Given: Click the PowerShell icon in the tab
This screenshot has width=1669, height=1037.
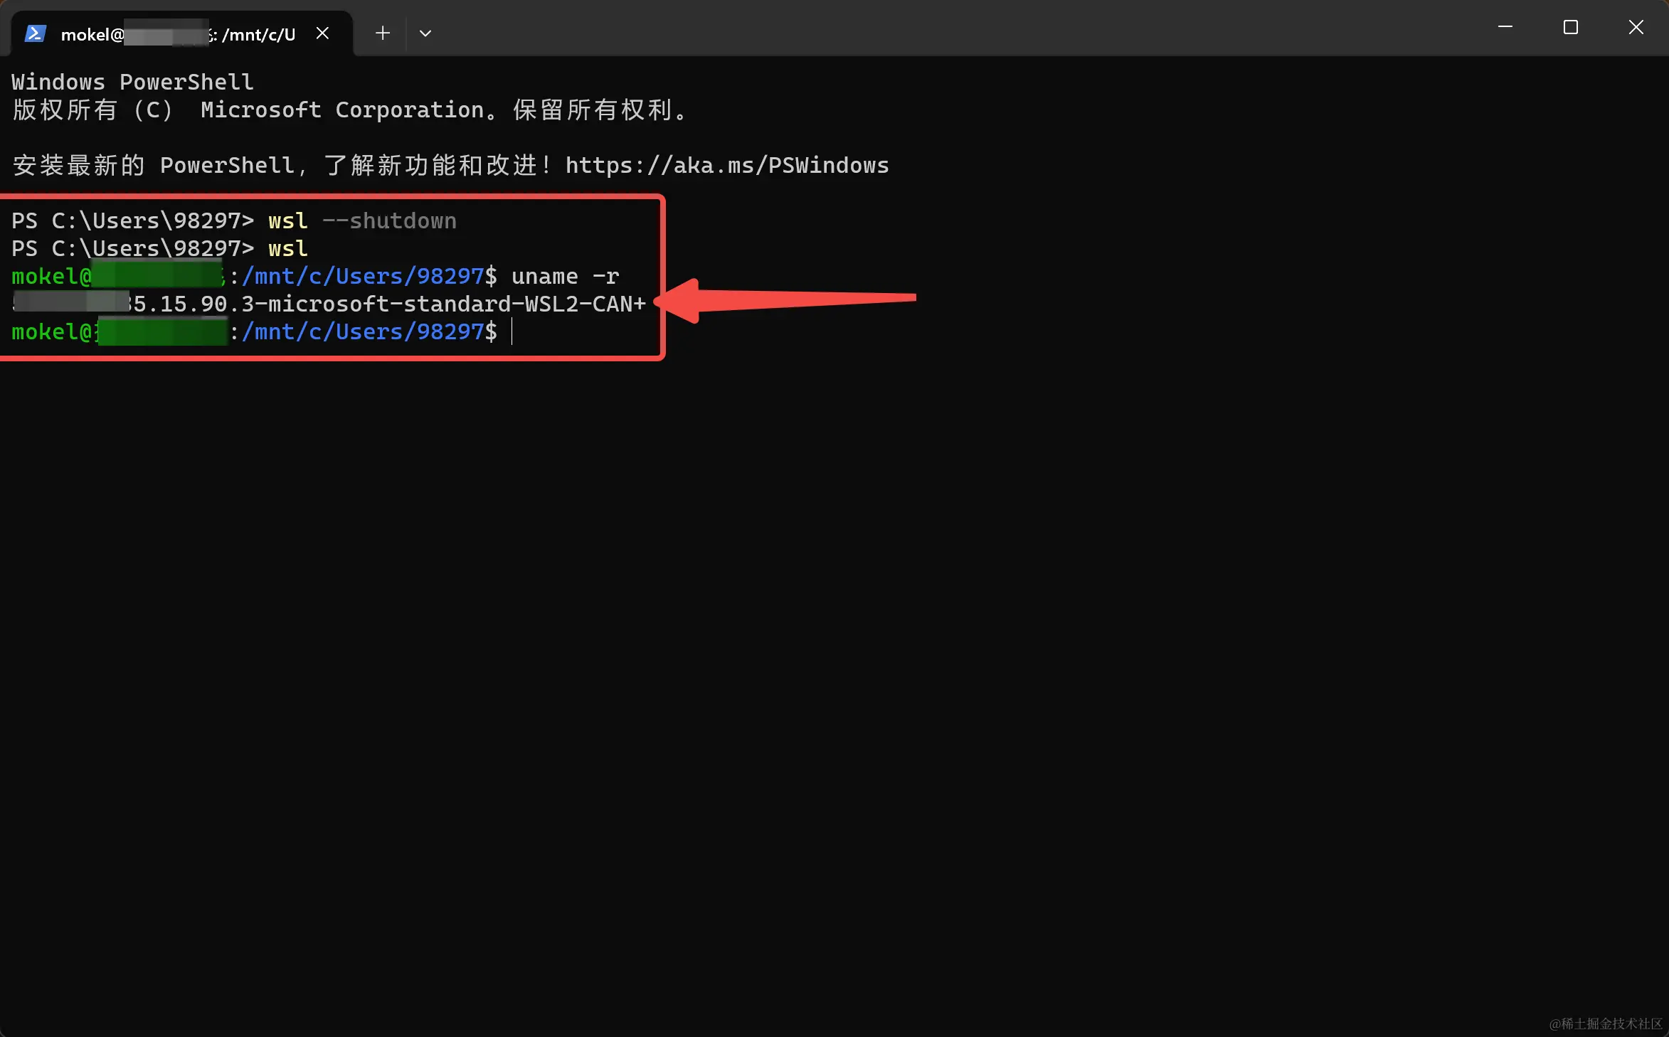Looking at the screenshot, I should pos(35,33).
